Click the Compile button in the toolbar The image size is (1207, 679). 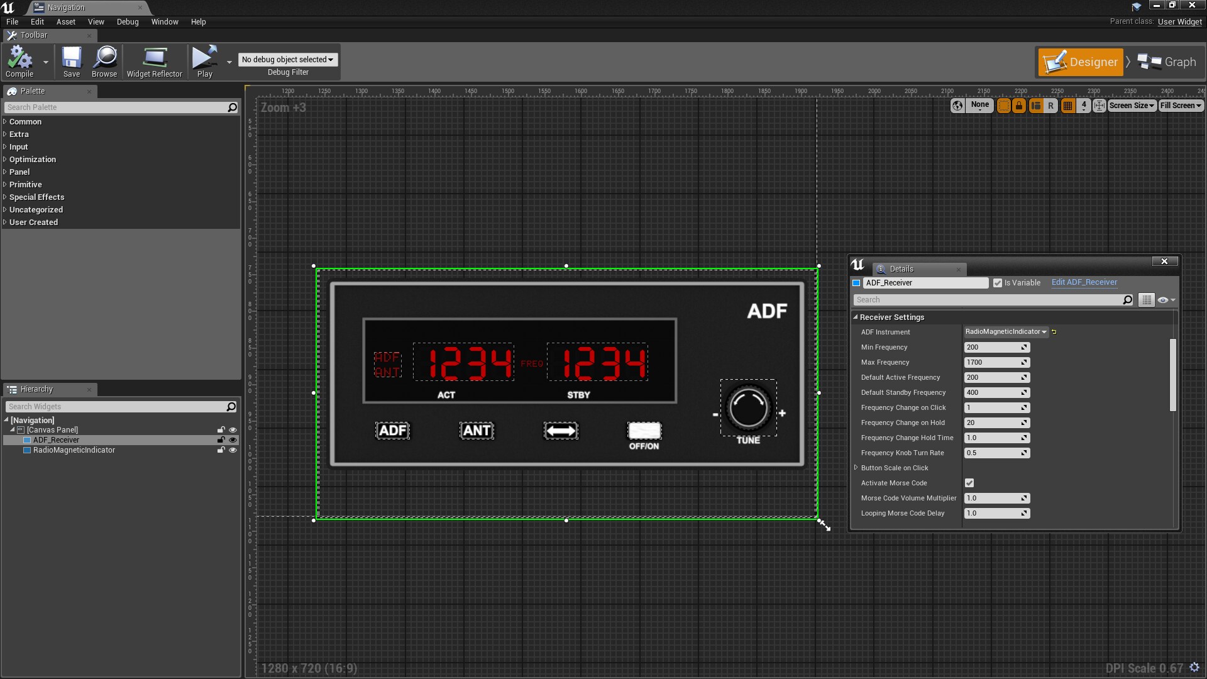(18, 61)
